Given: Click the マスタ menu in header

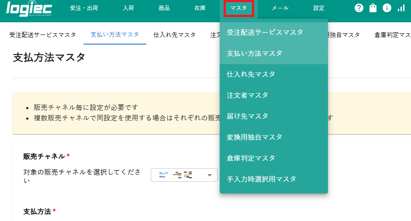Looking at the screenshot, I should point(239,8).
